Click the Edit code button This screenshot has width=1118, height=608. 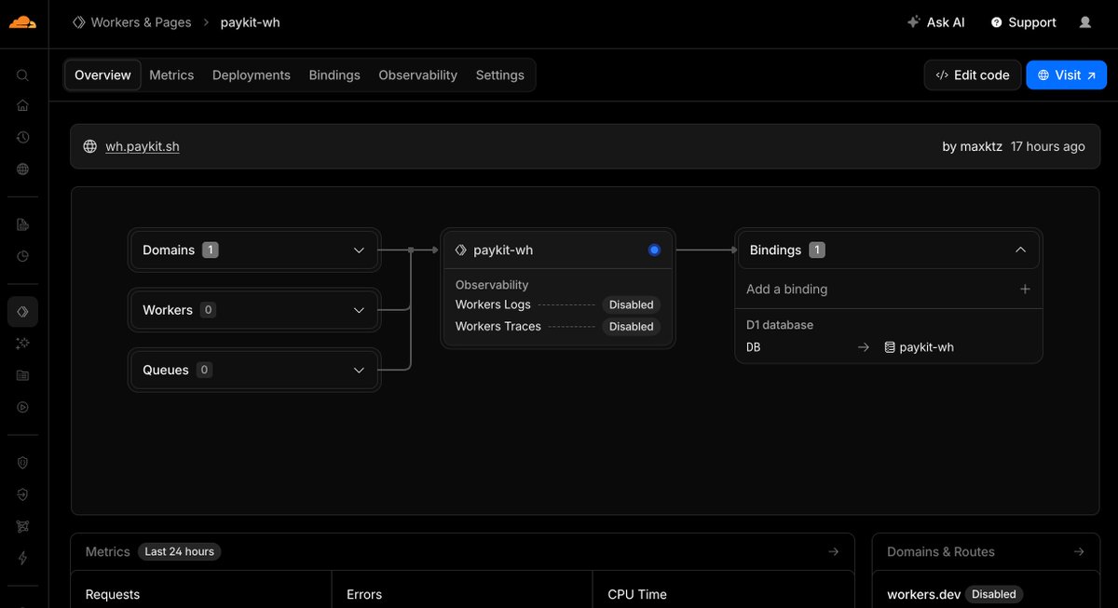click(973, 75)
